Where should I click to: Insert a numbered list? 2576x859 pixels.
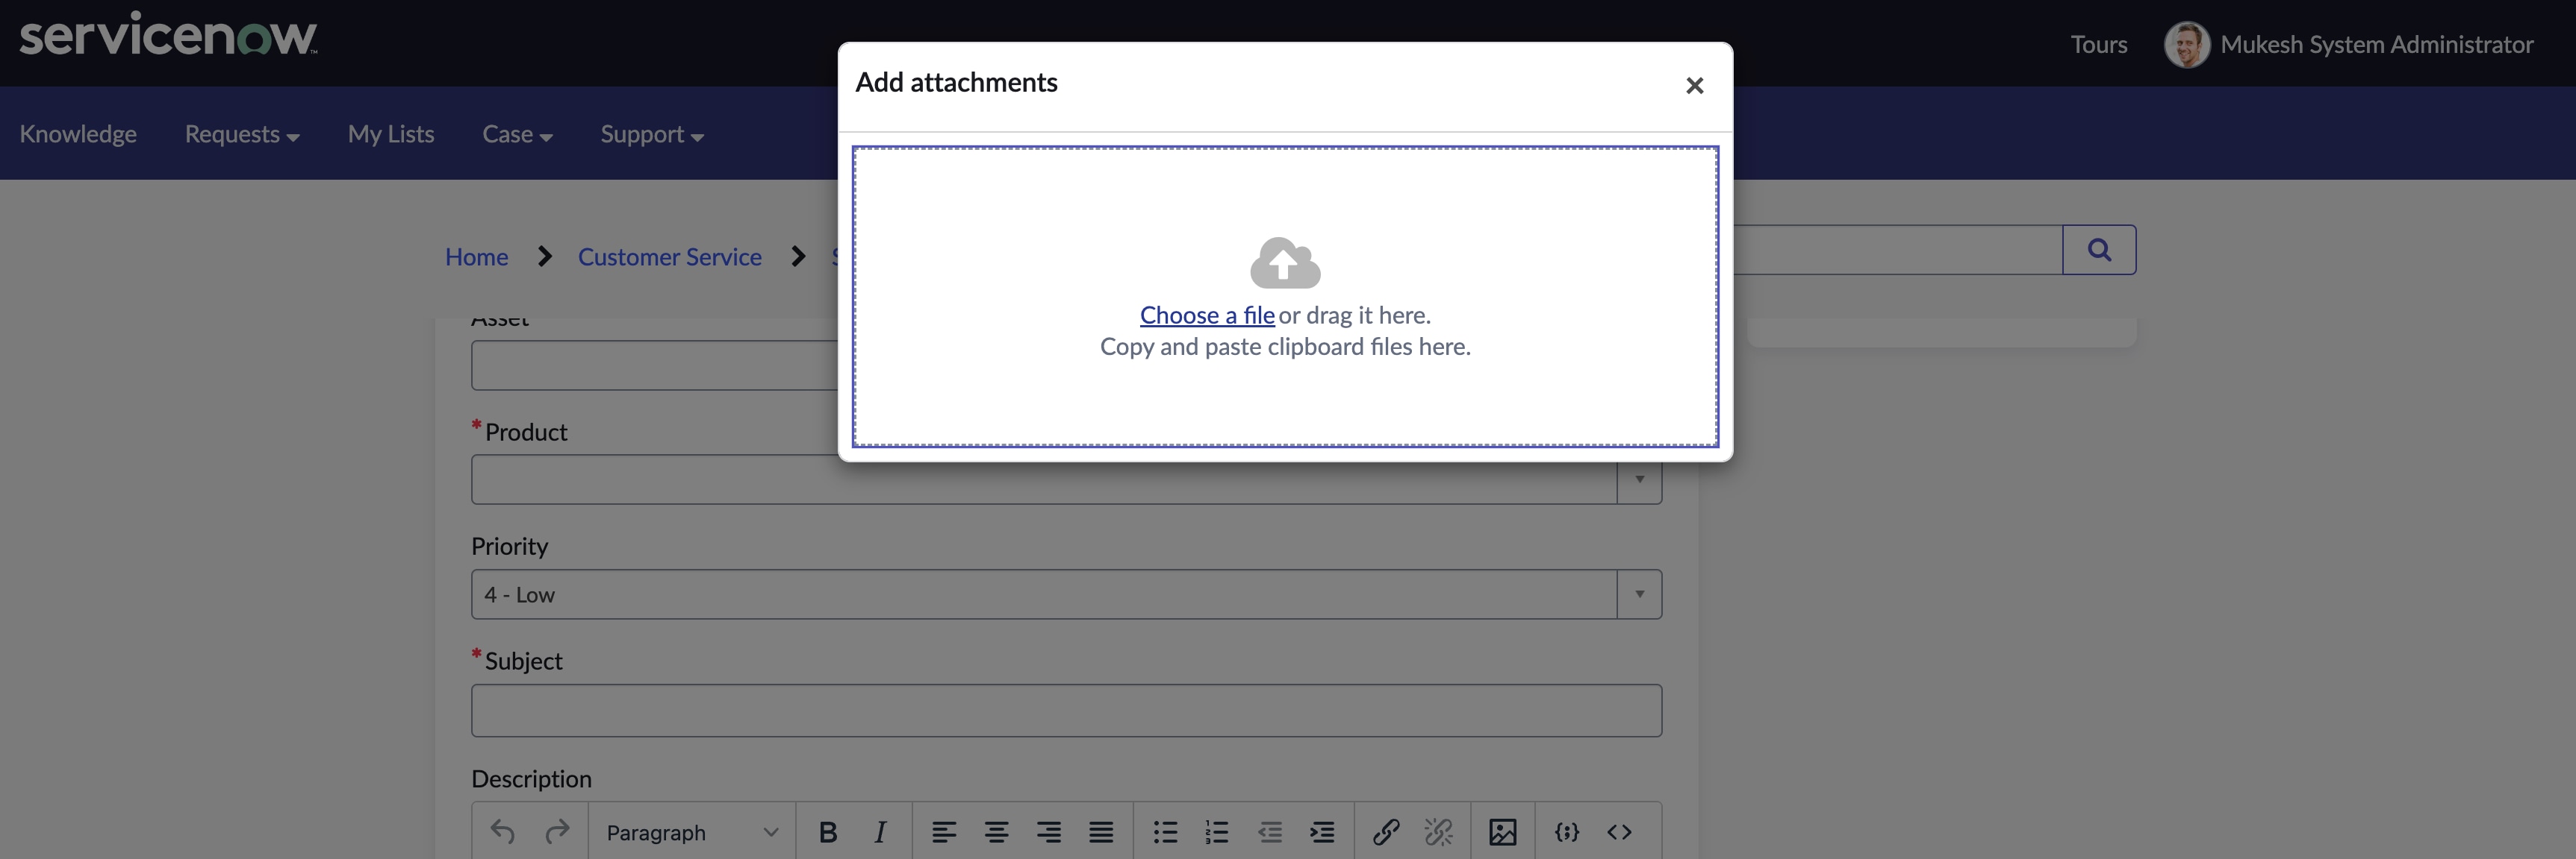click(1217, 832)
